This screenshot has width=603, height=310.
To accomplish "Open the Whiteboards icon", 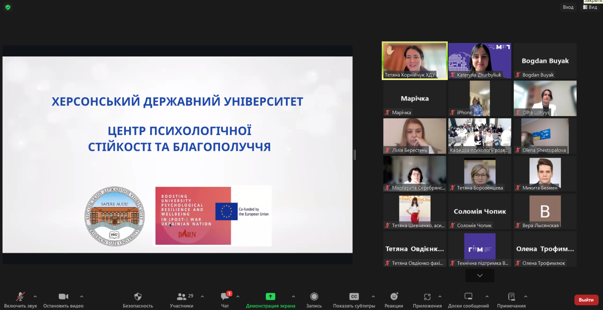I will point(468,297).
